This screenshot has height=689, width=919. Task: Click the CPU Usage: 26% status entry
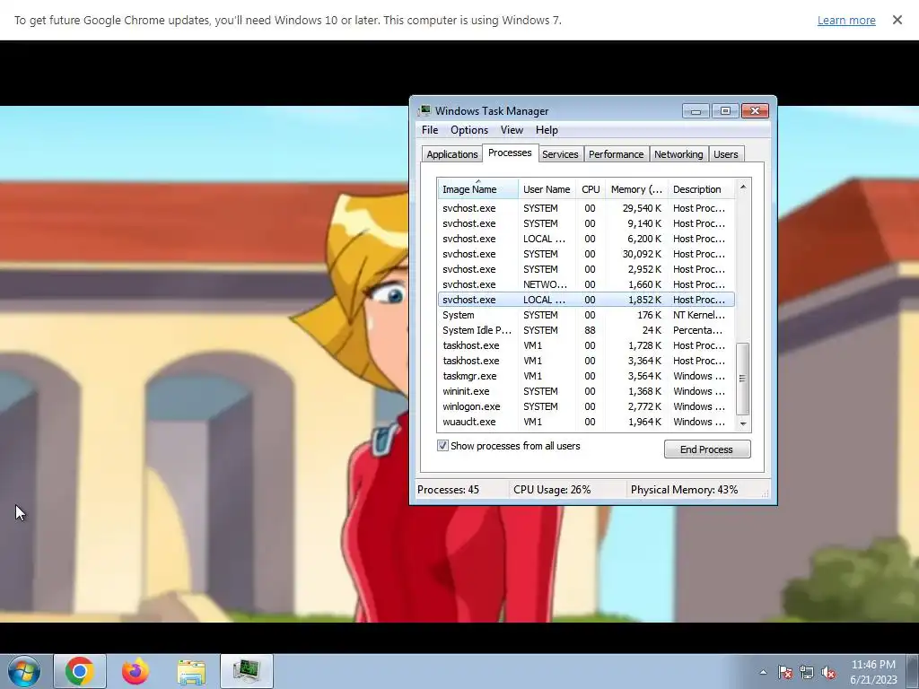552,490
